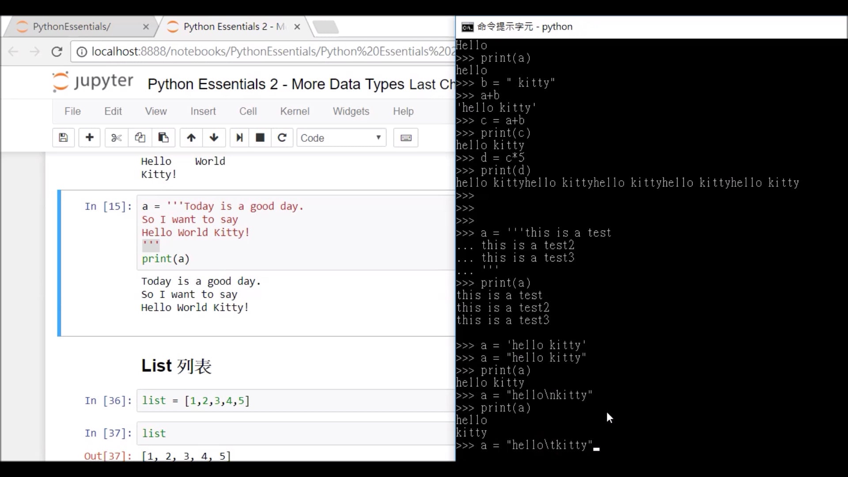
Task: Move selected cell up arrow
Action: [x=191, y=138]
